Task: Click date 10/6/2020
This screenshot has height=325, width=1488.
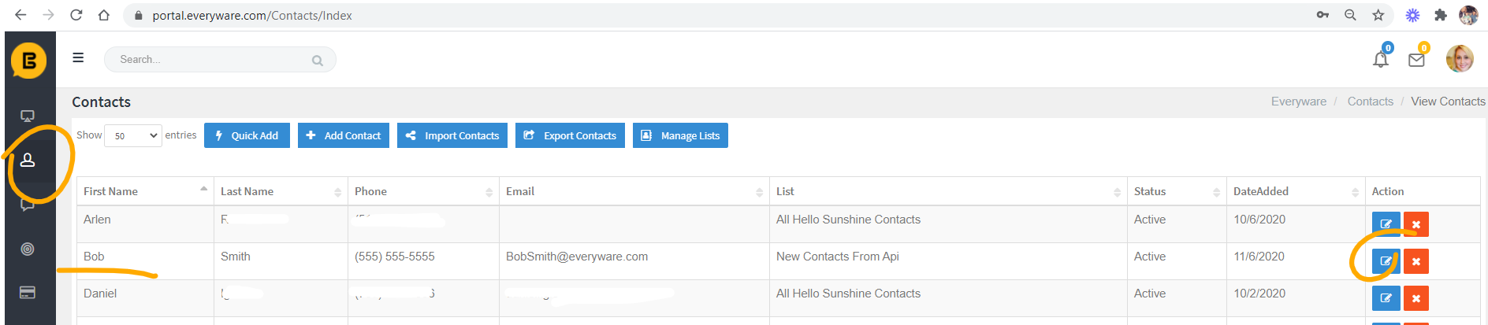Action: click(1259, 220)
